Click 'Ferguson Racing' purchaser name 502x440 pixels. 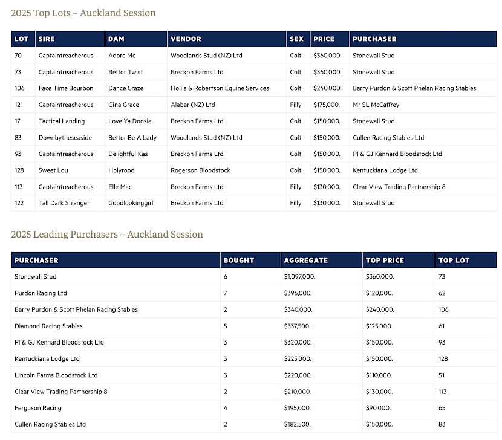(x=37, y=408)
